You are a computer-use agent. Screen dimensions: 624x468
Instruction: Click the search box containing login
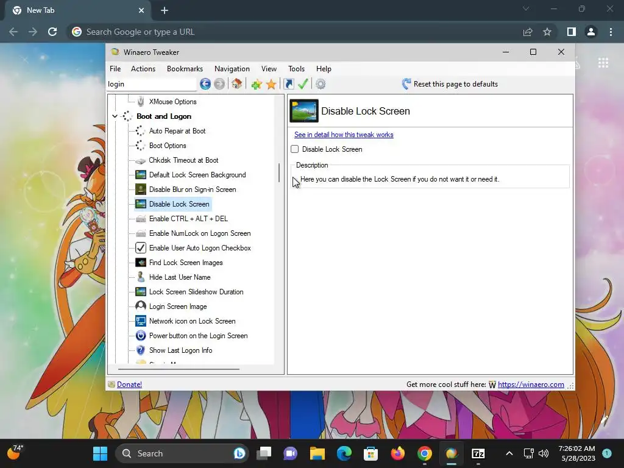152,84
